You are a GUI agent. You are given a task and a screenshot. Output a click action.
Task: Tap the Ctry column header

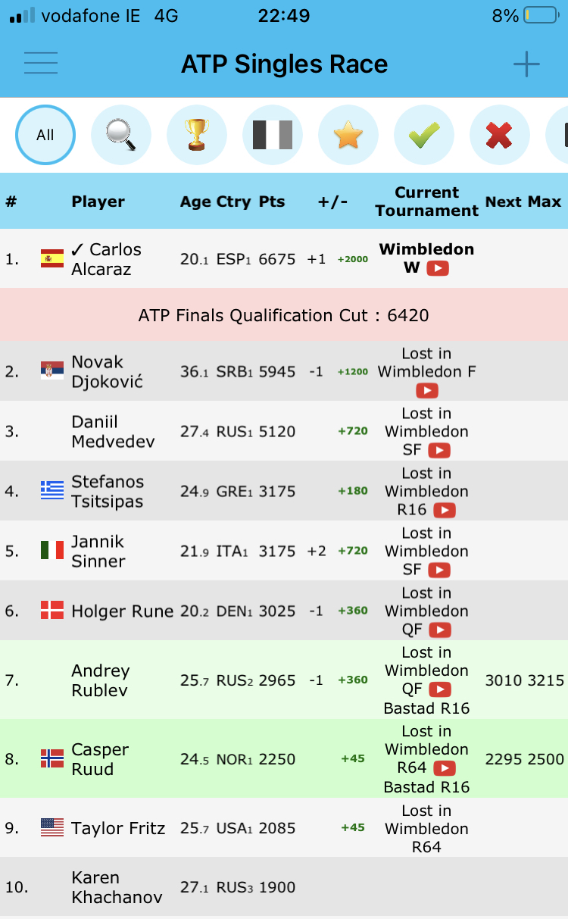coord(234,202)
